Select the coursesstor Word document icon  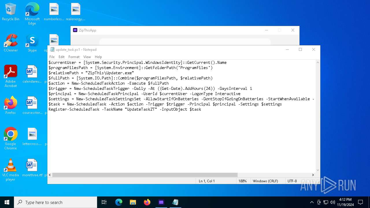pyautogui.click(x=32, y=106)
